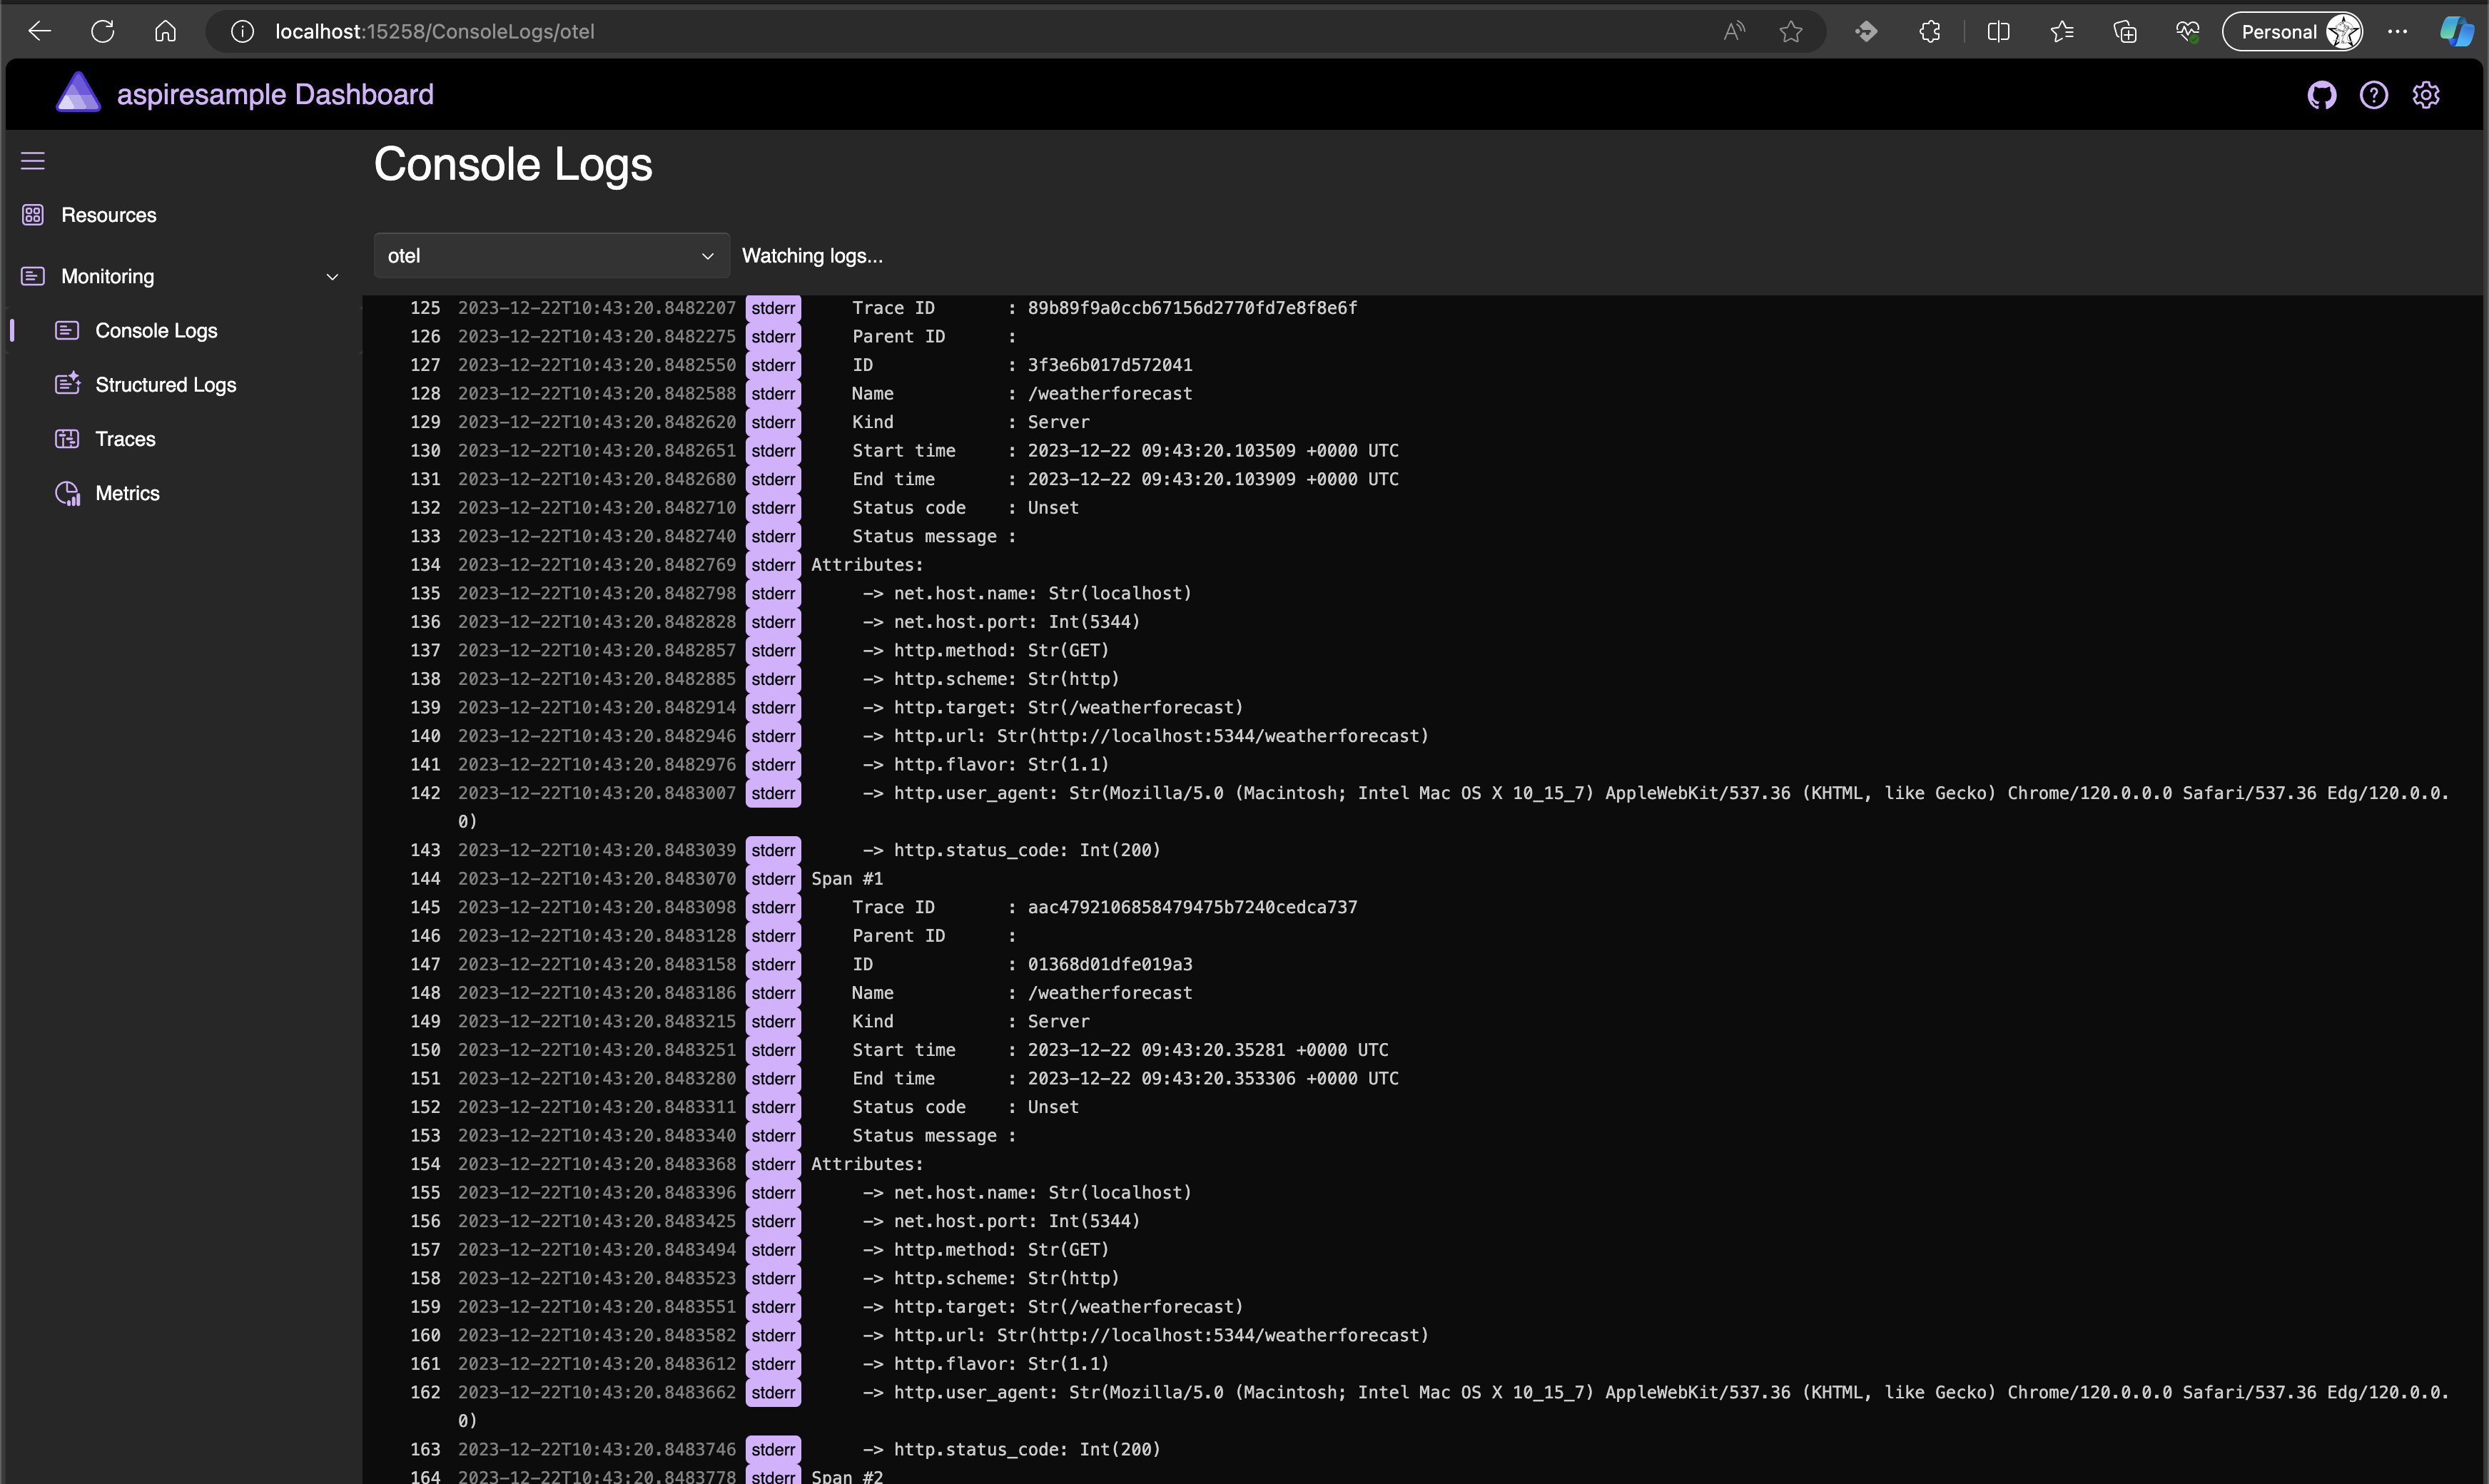Open the GitHub repository icon
2489x1484 pixels.
[x=2321, y=95]
